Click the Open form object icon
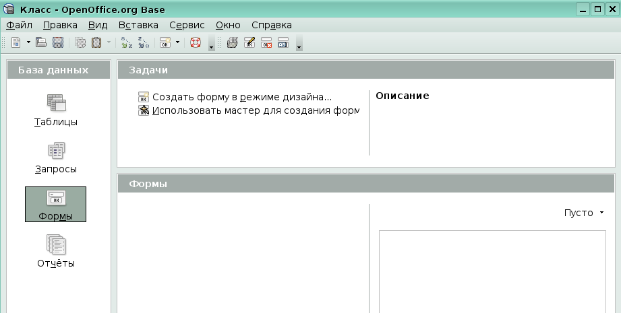The image size is (621, 313). tap(233, 42)
